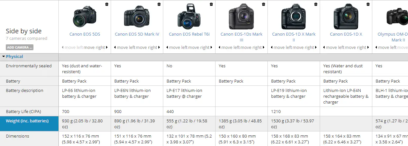Open Canon EOS Rebel T6i link
This screenshot has height=146, width=408.
(x=189, y=34)
